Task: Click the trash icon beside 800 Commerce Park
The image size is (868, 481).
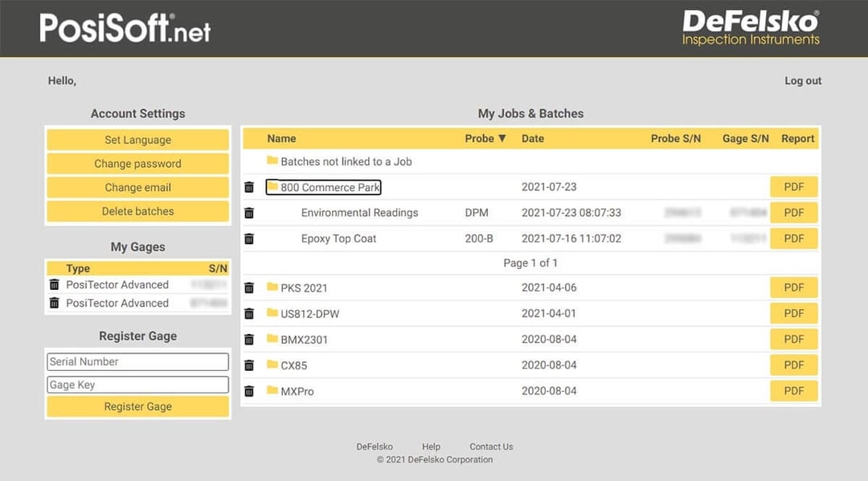Action: (250, 186)
